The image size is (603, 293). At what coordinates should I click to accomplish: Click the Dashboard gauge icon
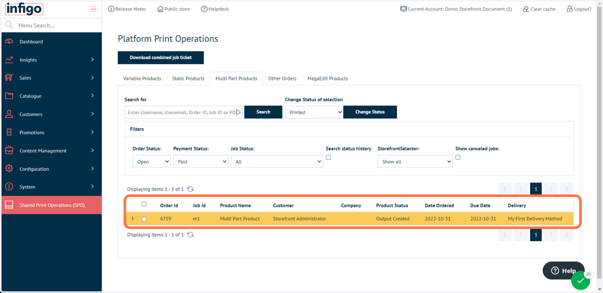point(9,42)
